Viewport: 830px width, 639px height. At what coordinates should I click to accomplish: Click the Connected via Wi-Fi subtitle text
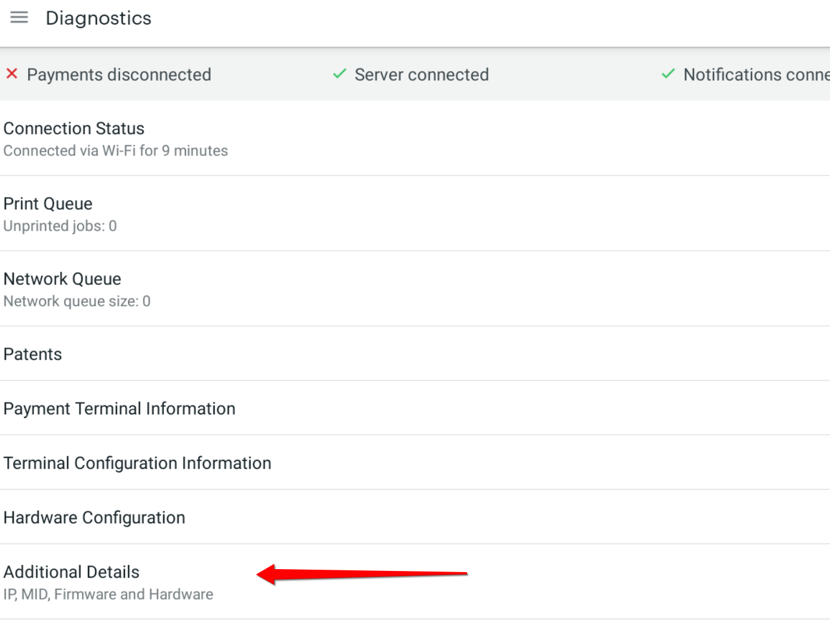click(x=115, y=150)
